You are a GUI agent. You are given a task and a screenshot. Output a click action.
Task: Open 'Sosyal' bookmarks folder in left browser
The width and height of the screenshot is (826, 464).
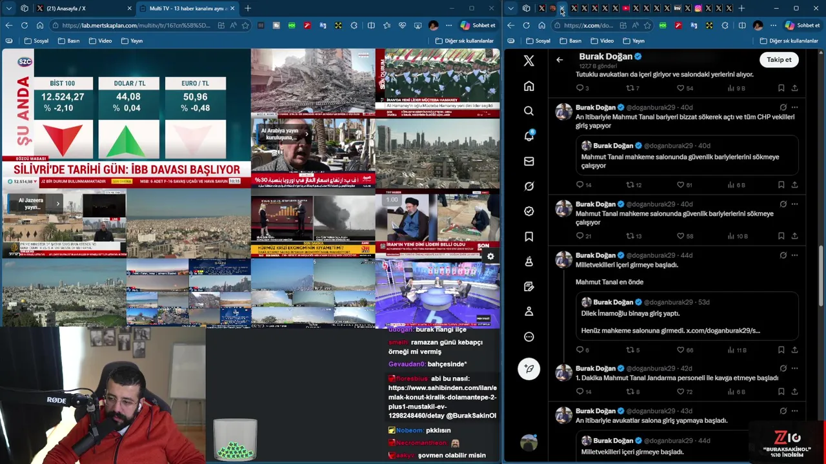[36, 41]
